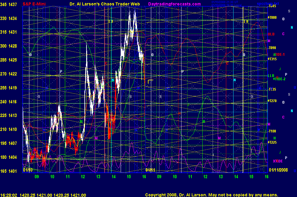Viewport: 297px width, 197px height.
Task: Click the "01/11/2008" date label
Action: point(278,170)
